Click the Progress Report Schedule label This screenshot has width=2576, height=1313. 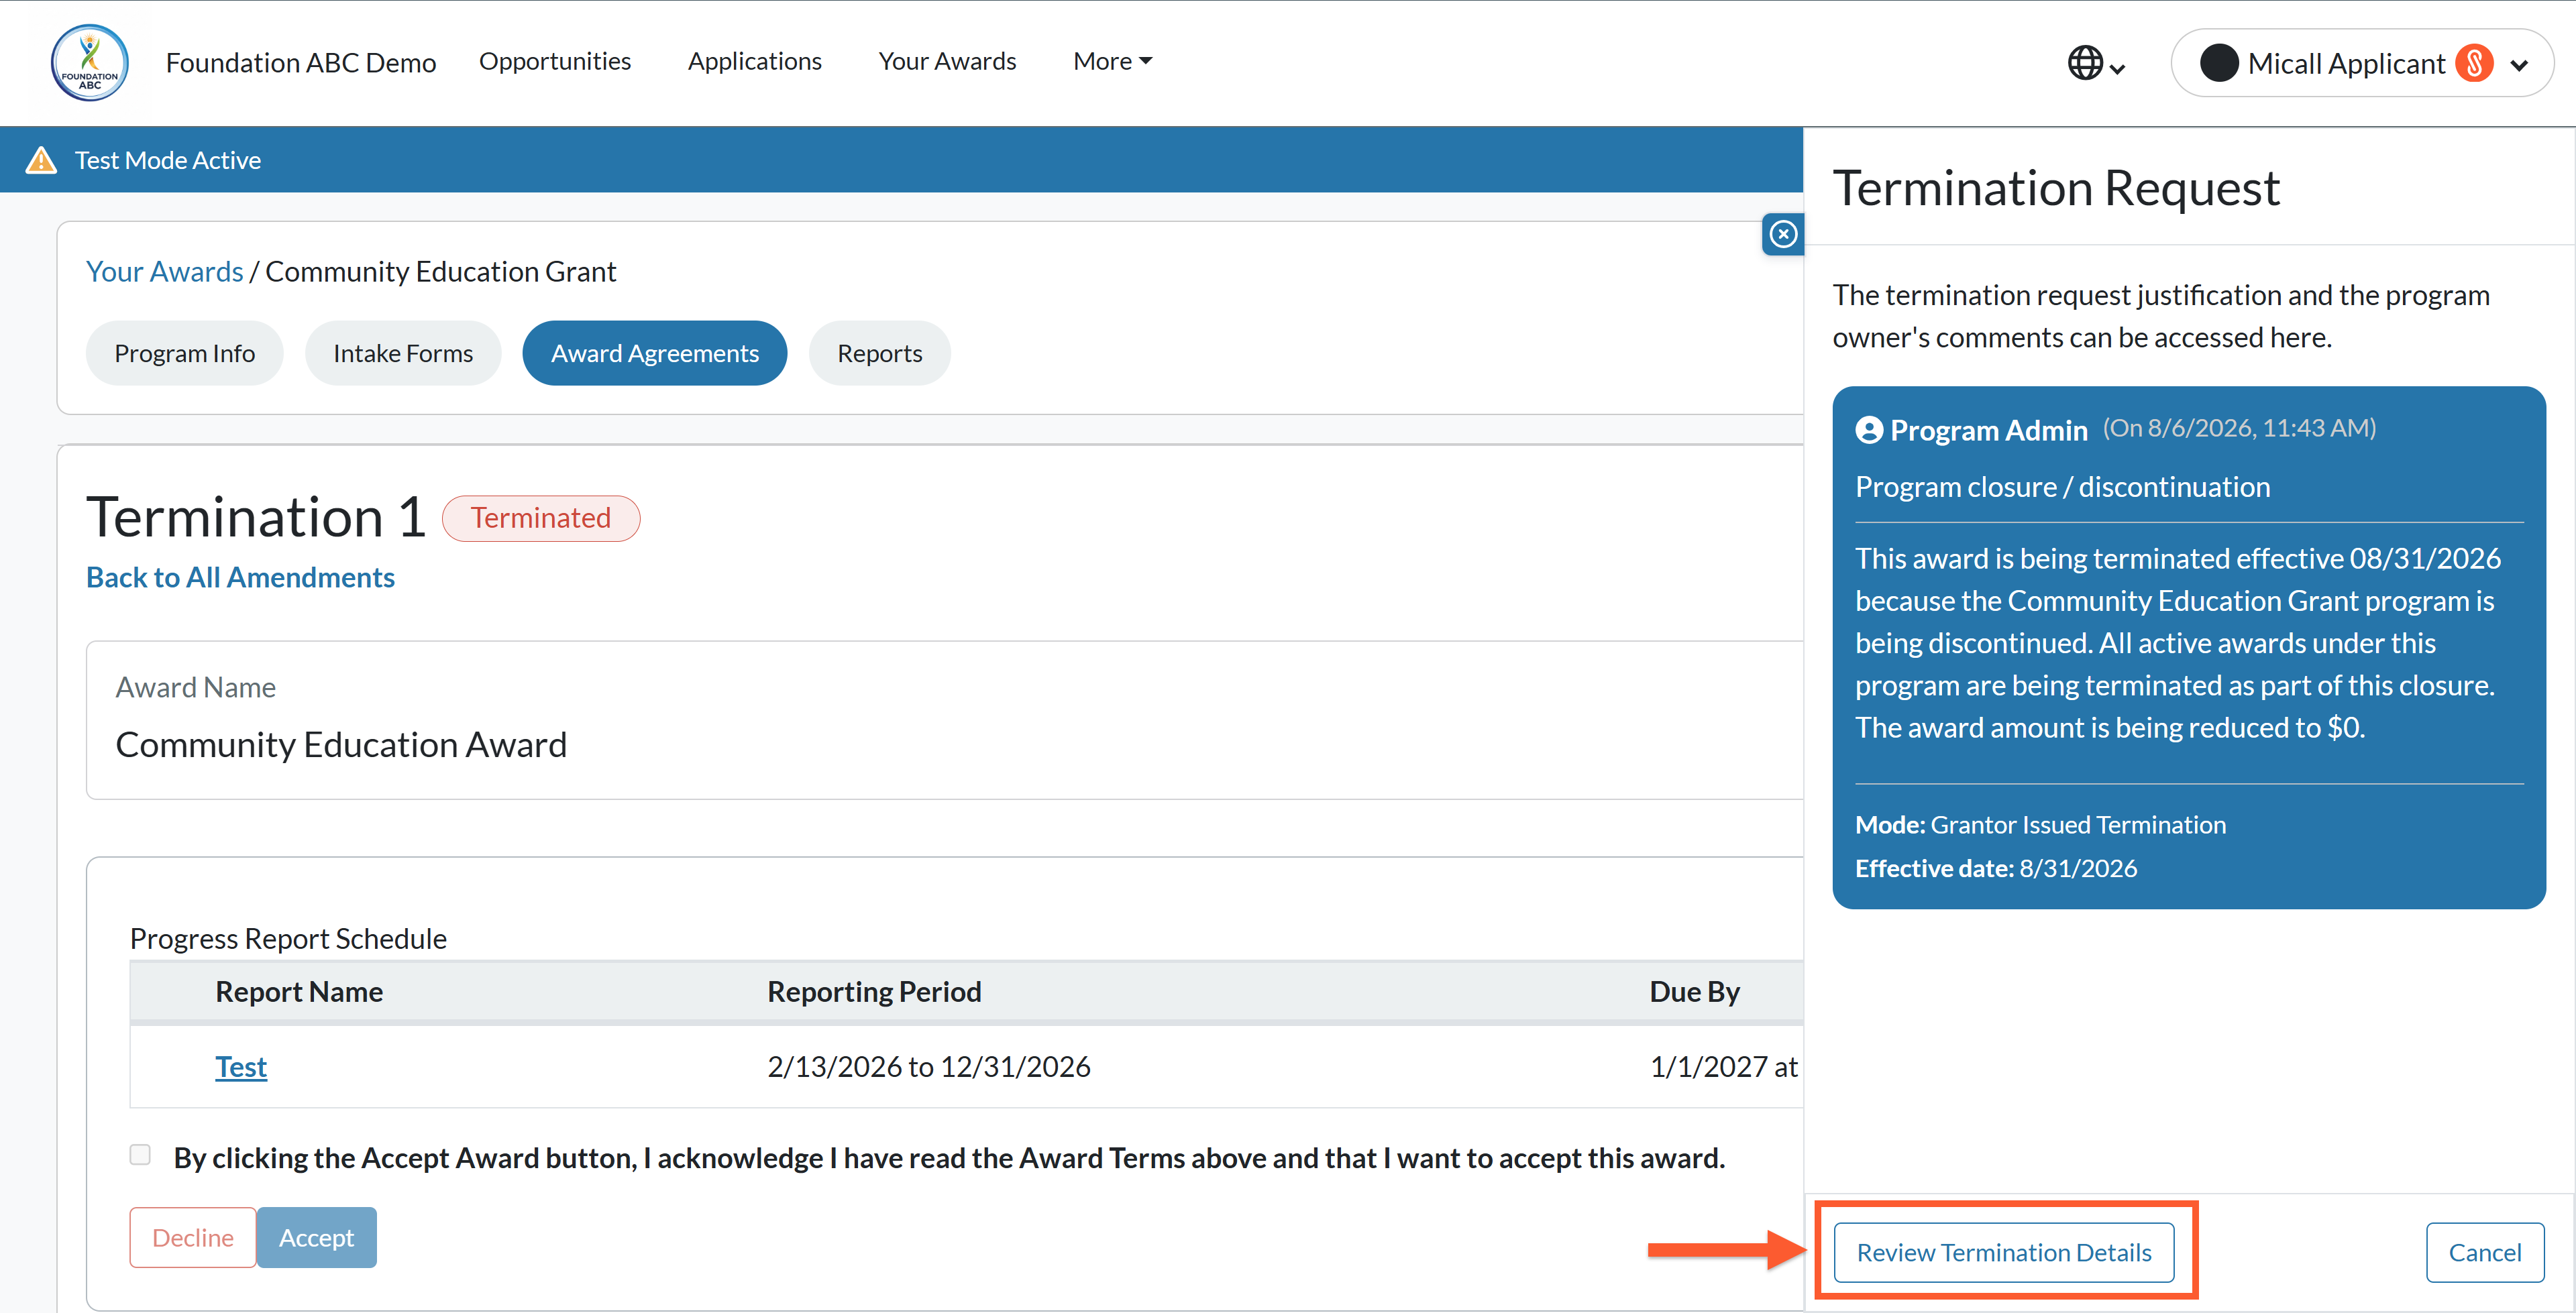tap(288, 939)
